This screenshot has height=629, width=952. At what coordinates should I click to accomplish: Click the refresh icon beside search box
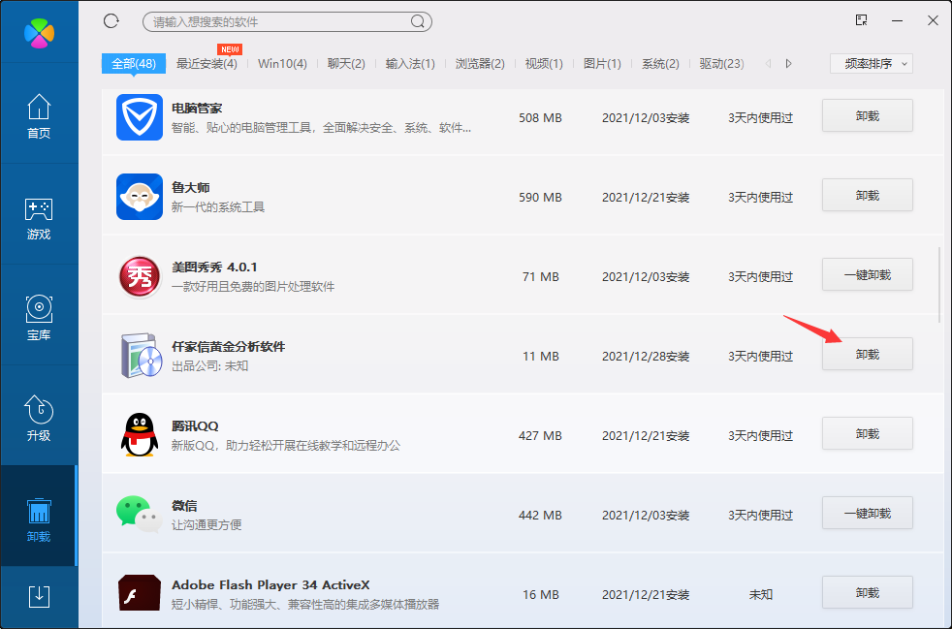tap(111, 20)
